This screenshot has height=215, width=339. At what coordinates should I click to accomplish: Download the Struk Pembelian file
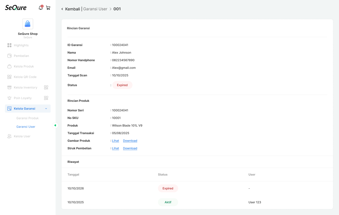(x=130, y=148)
